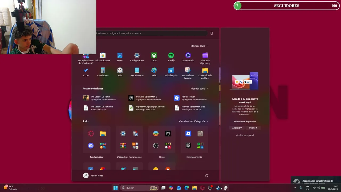
Task: Open Copilot from the taskbar
Action: click(x=171, y=188)
